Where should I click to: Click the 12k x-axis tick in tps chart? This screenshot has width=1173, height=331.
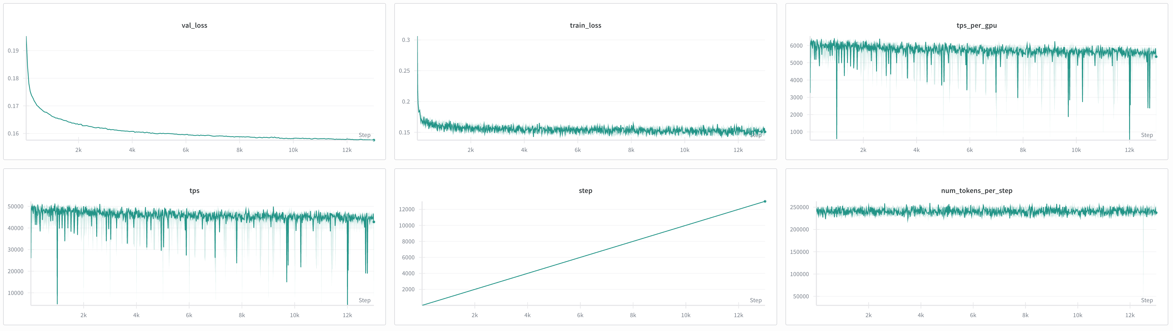347,315
